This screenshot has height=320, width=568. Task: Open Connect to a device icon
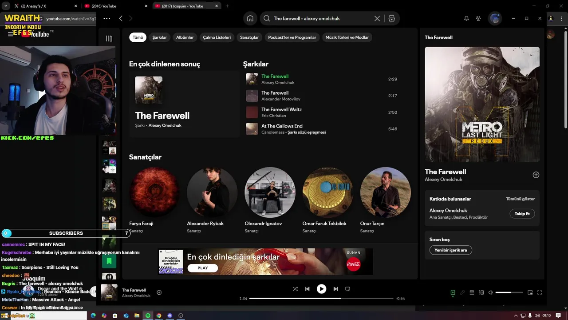[481, 292]
